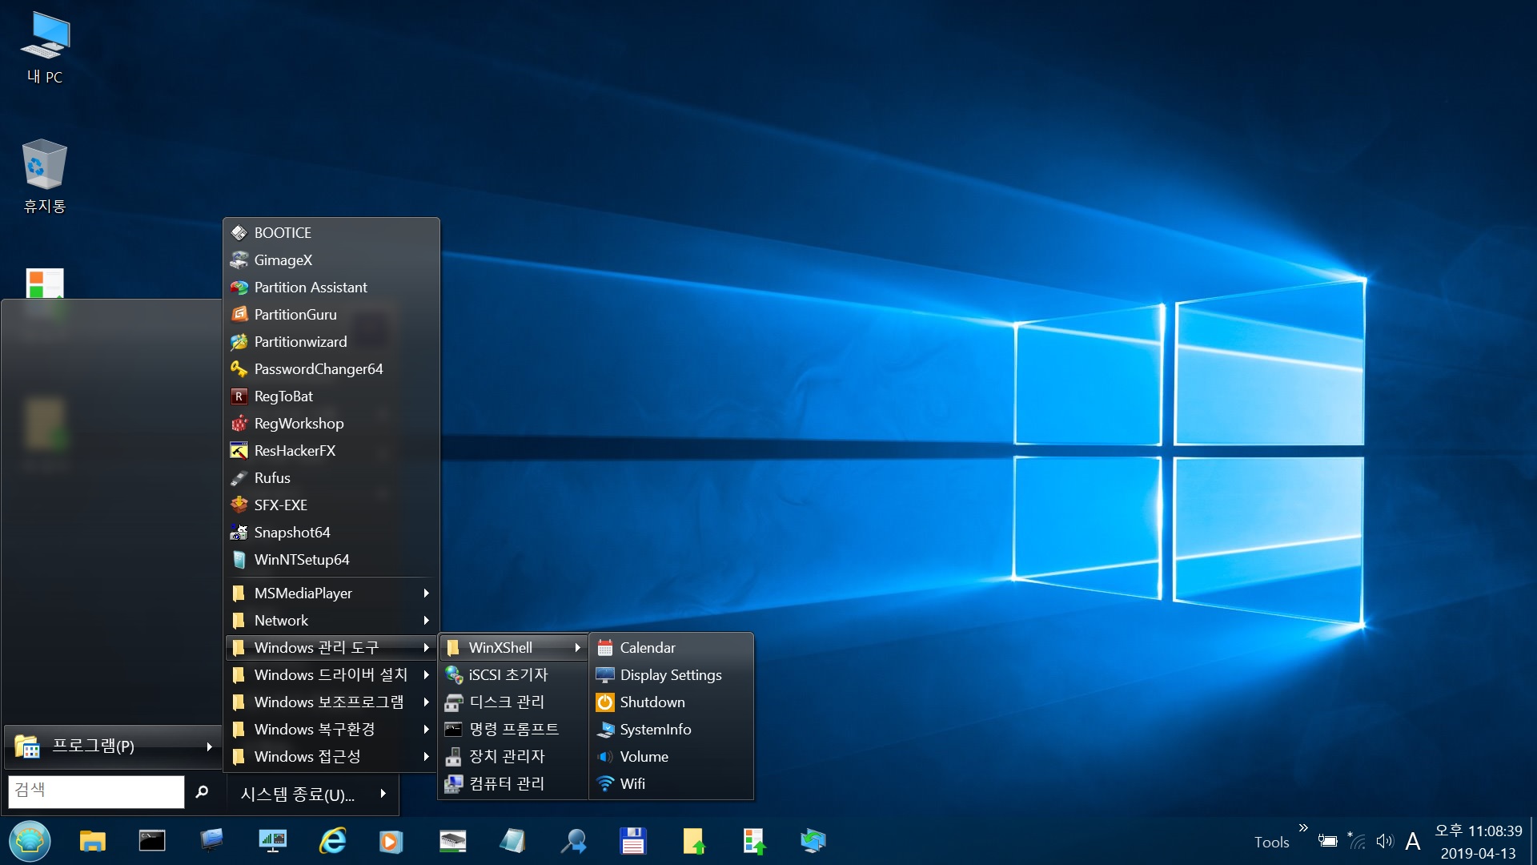1537x865 pixels.
Task: Launch 명령 프롬프트
Action: (x=513, y=729)
